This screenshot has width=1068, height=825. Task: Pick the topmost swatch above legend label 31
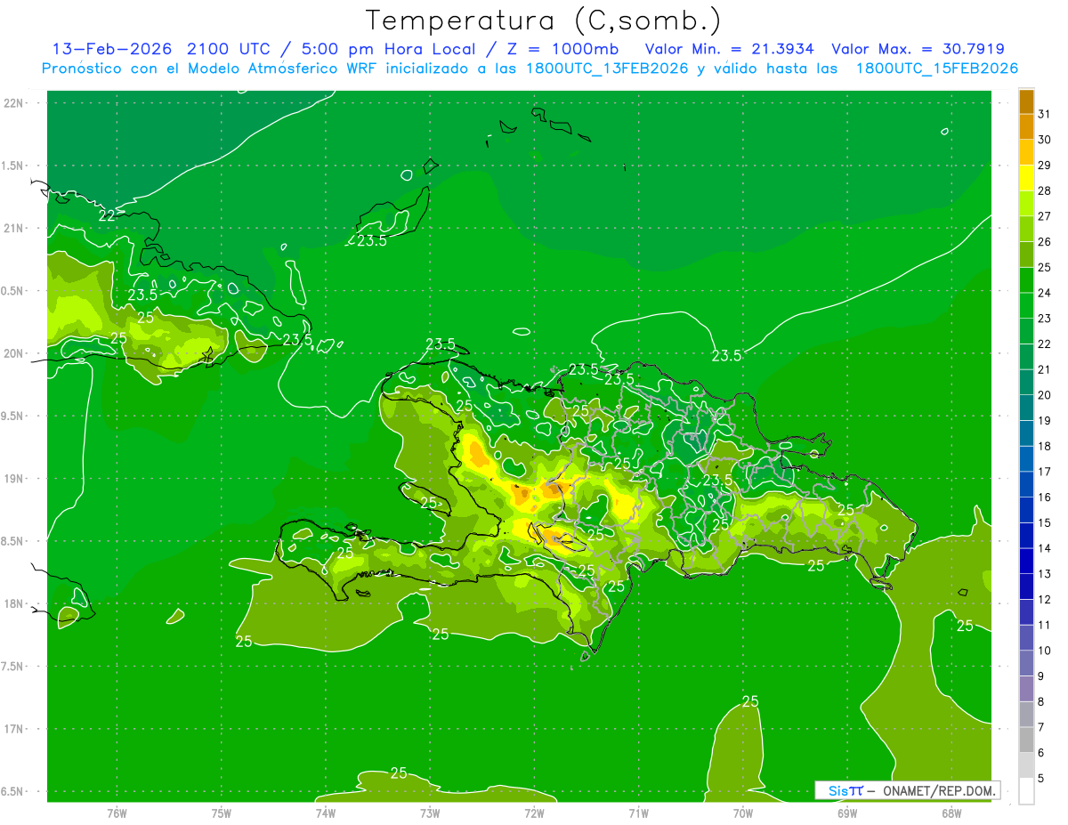[x=1026, y=102]
